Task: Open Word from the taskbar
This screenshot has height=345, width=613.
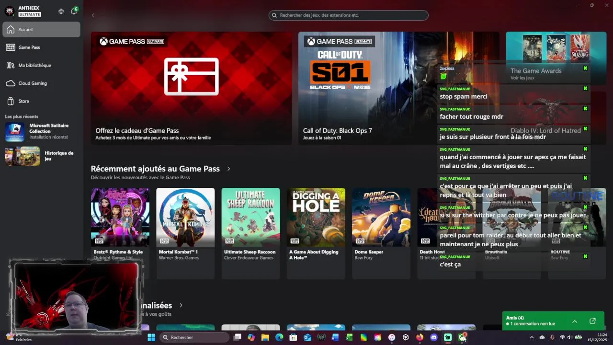Action: coord(335,337)
